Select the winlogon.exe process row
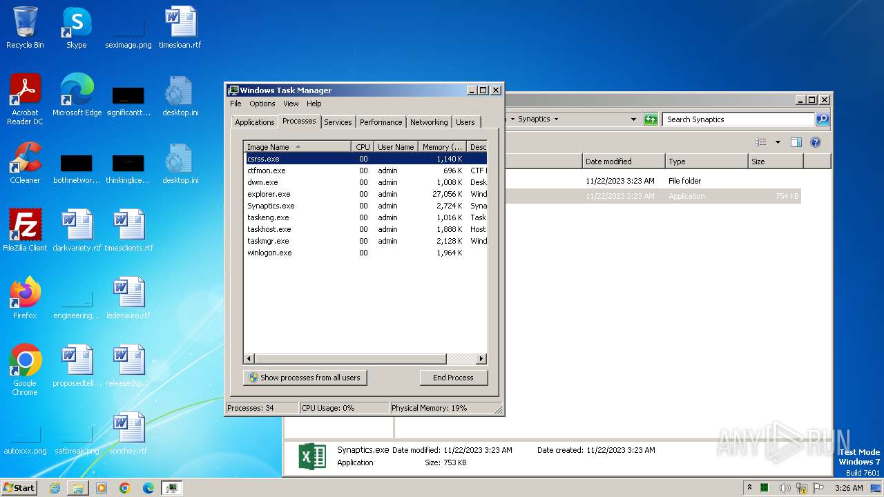884x497 pixels. pyautogui.click(x=365, y=253)
